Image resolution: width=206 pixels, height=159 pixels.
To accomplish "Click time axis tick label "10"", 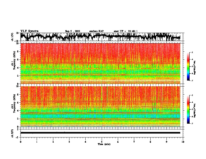I will [x=183, y=142].
